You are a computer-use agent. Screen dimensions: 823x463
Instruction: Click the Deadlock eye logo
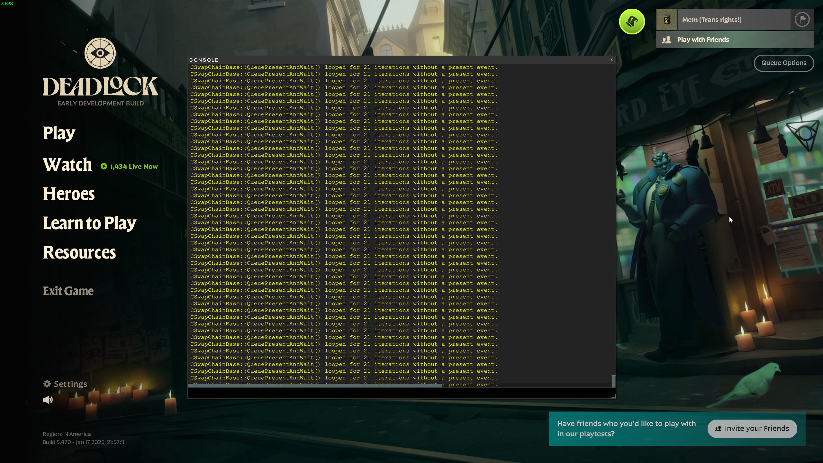100,53
